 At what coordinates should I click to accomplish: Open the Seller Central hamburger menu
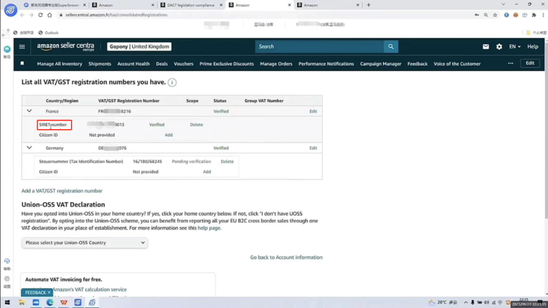tap(22, 47)
